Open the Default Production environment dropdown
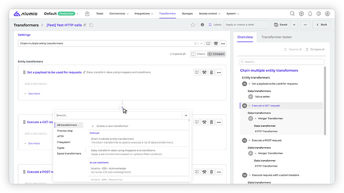The width and height of the screenshot is (344, 193). pyautogui.click(x=61, y=13)
